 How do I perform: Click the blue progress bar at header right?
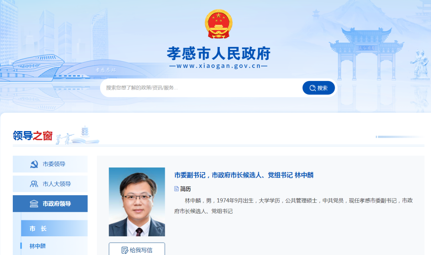(x=399, y=137)
